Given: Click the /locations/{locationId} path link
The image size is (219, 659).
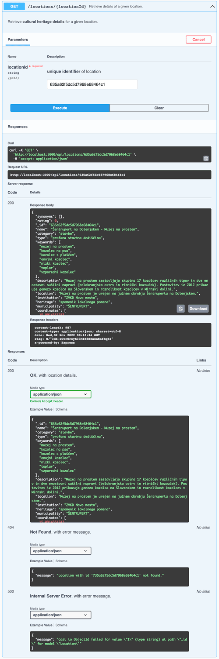Looking at the screenshot, I should click(57, 7).
